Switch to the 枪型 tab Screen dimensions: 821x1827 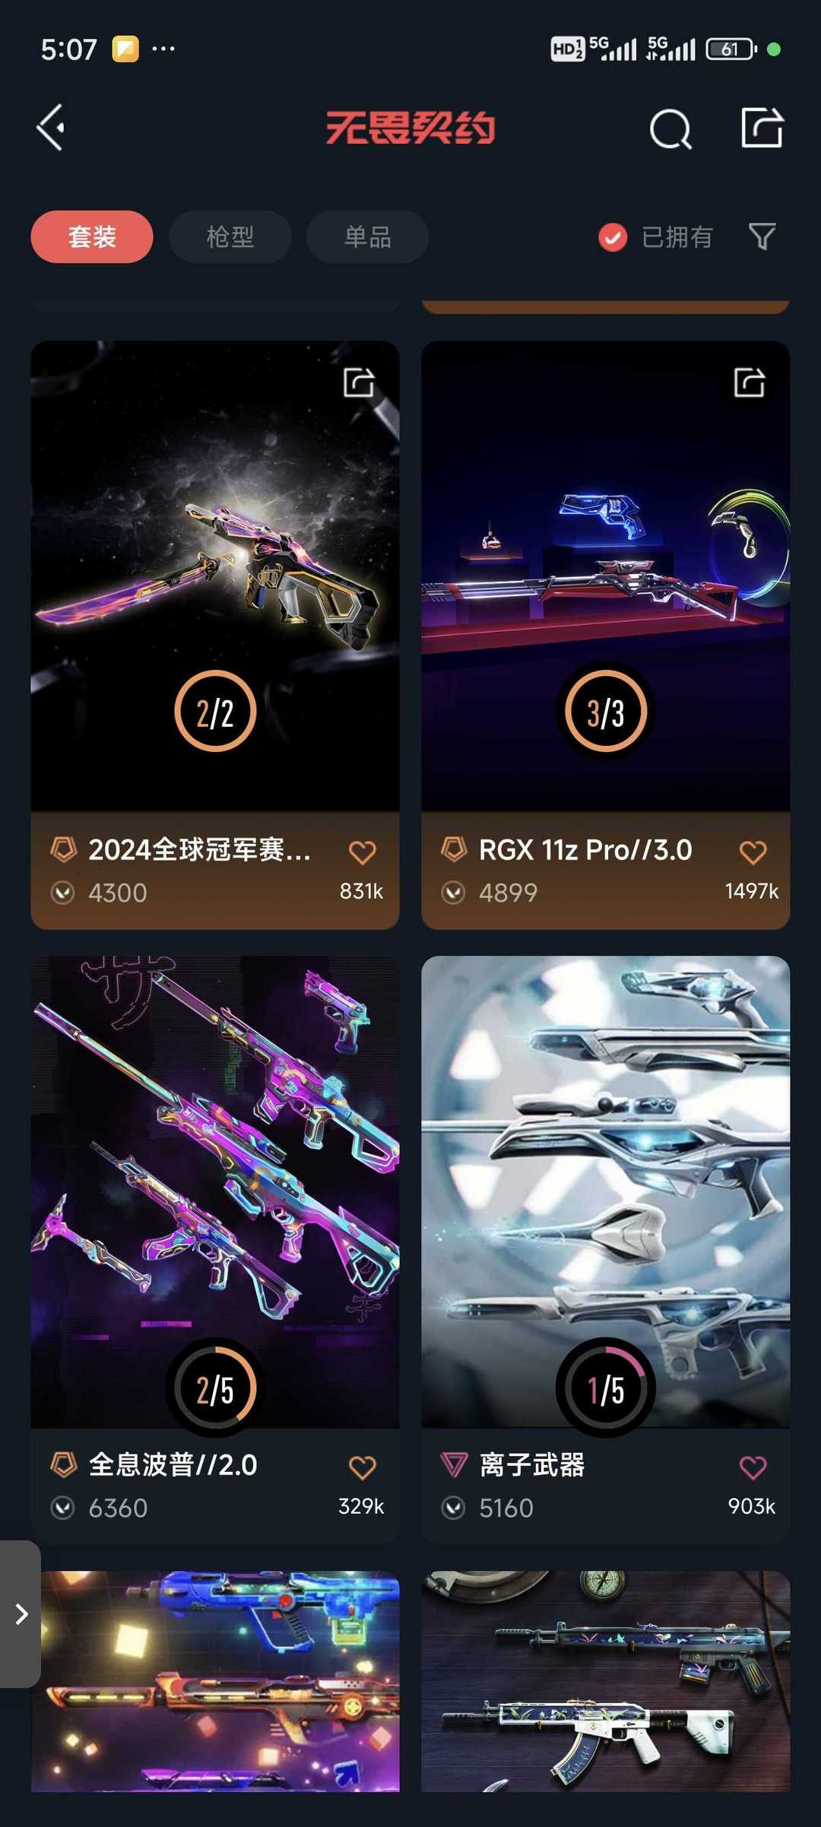click(x=230, y=236)
